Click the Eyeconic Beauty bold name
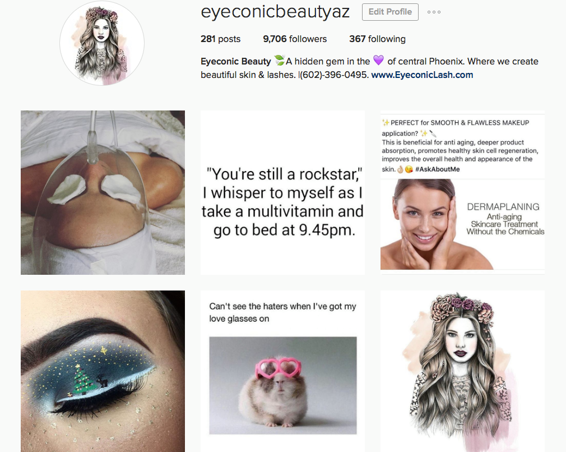 [236, 62]
